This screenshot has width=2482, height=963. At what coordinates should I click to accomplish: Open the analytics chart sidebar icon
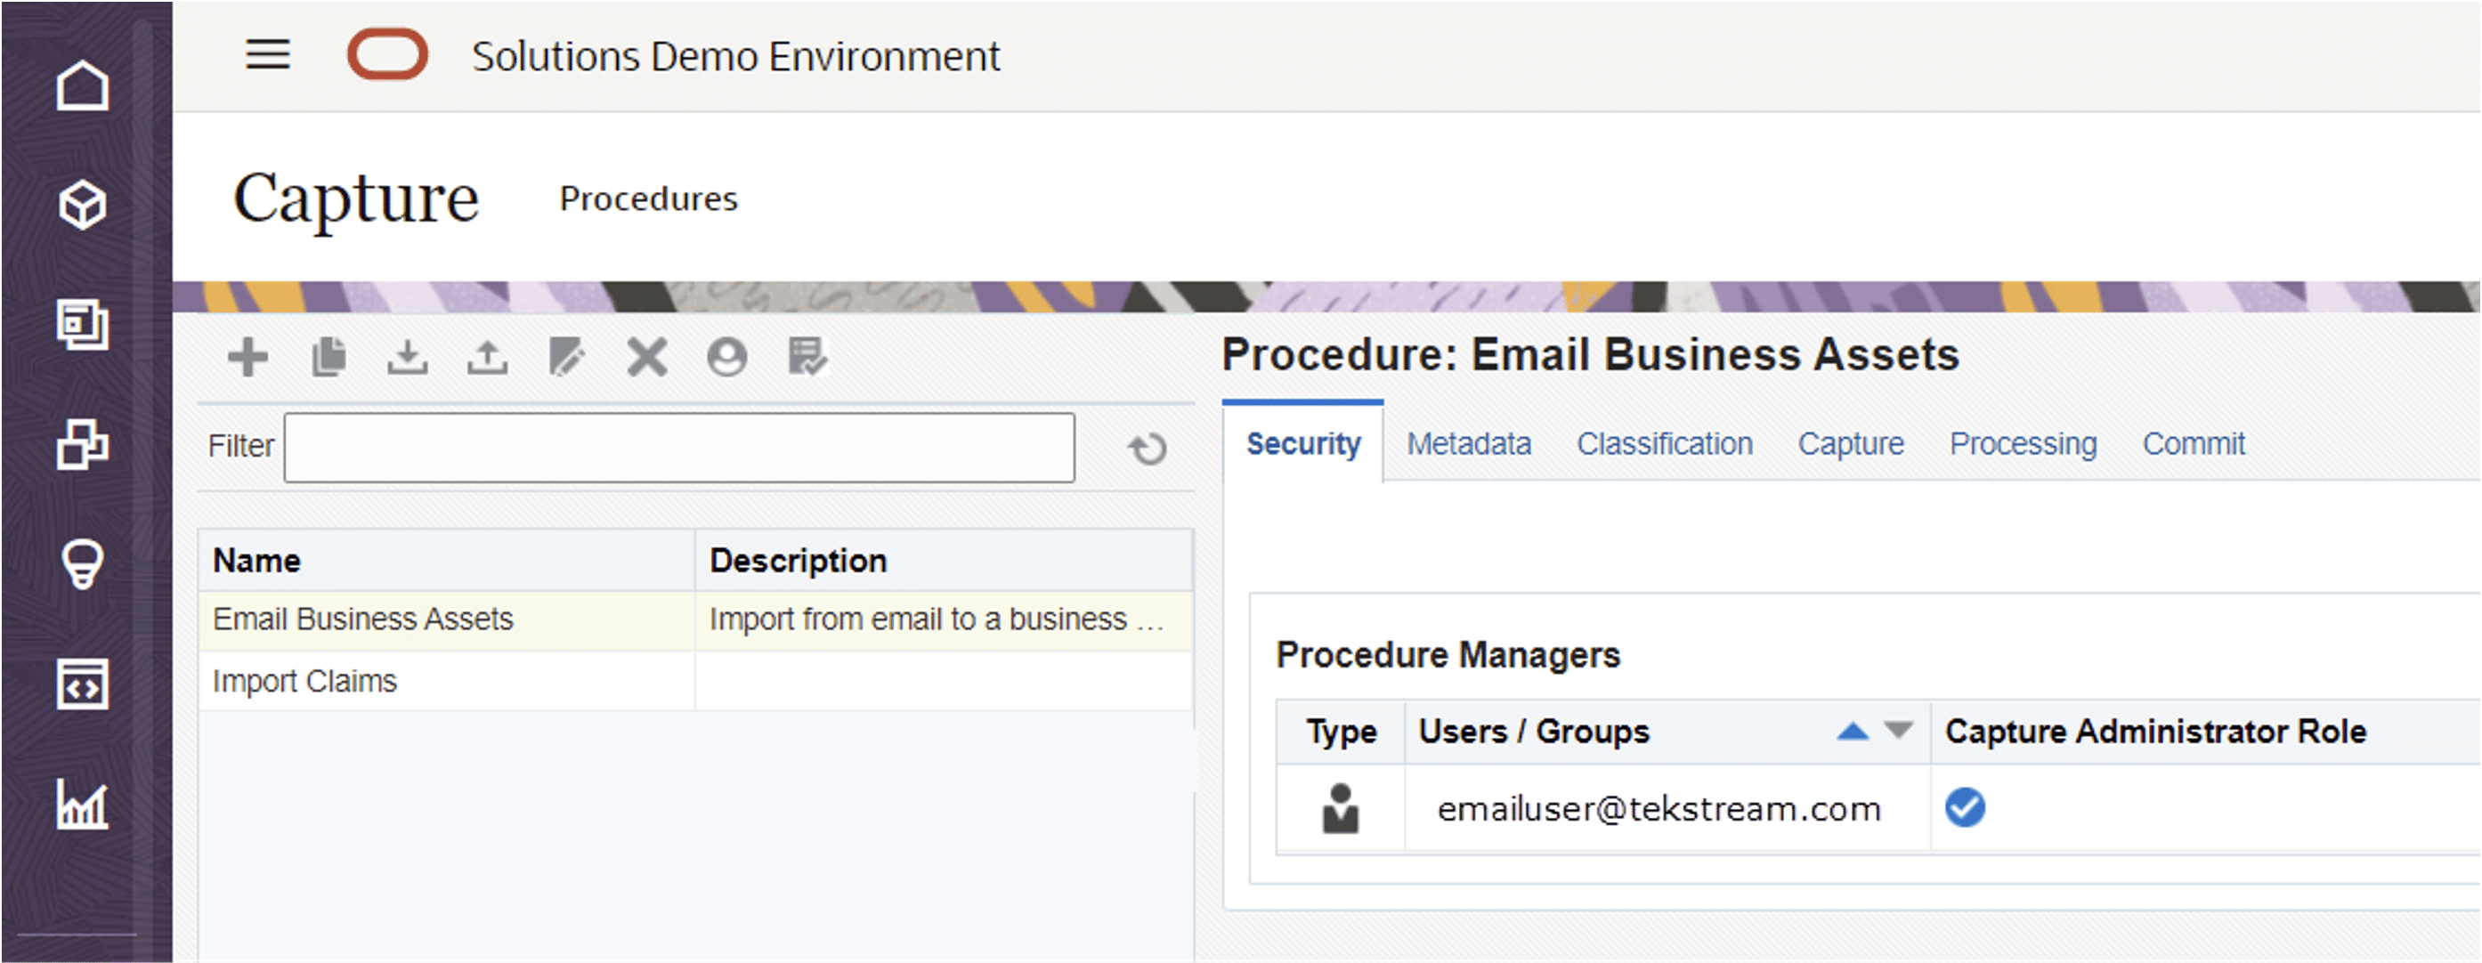[82, 804]
